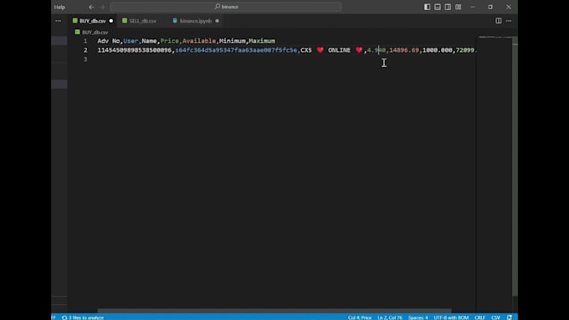Restore down the VS Code window
Image resolution: width=569 pixels, height=320 pixels.
point(490,7)
